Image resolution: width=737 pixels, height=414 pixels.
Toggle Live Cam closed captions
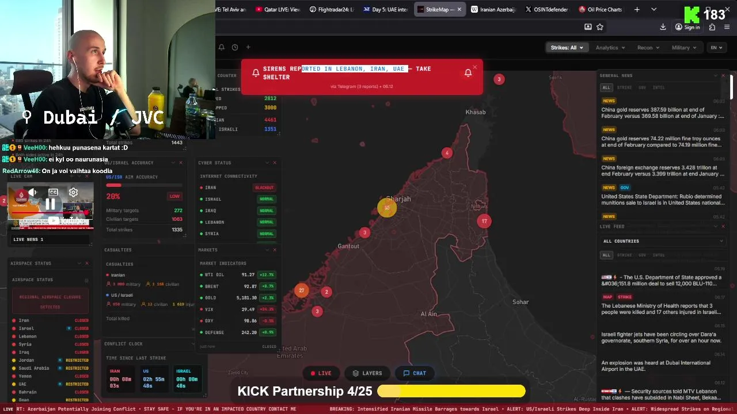click(x=53, y=193)
